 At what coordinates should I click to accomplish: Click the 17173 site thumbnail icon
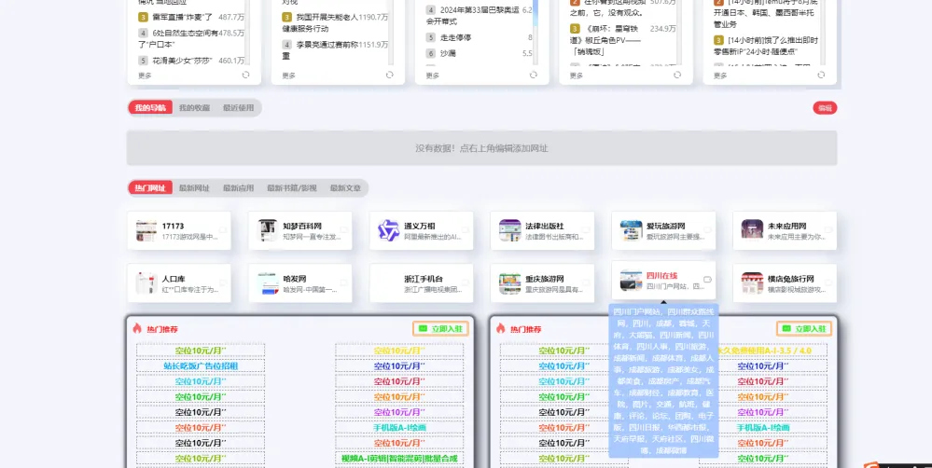[x=146, y=230]
